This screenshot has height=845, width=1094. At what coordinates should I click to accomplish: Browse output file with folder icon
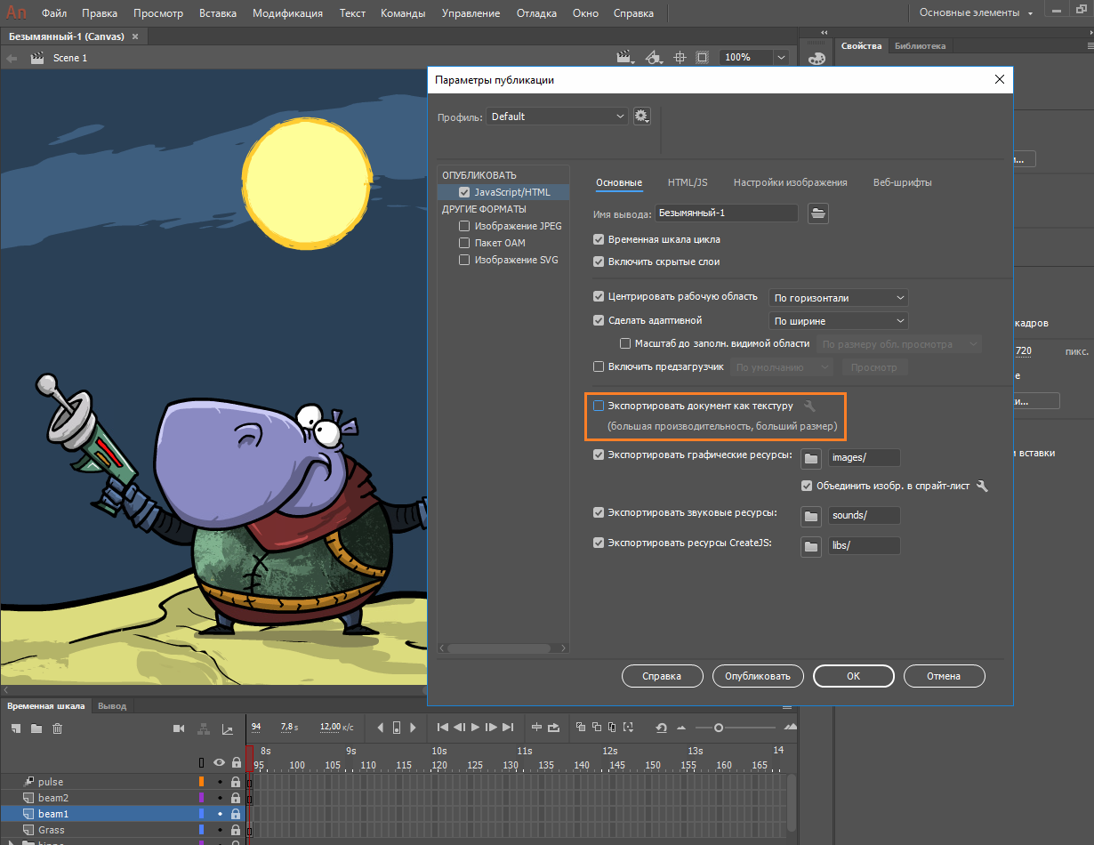click(x=817, y=213)
